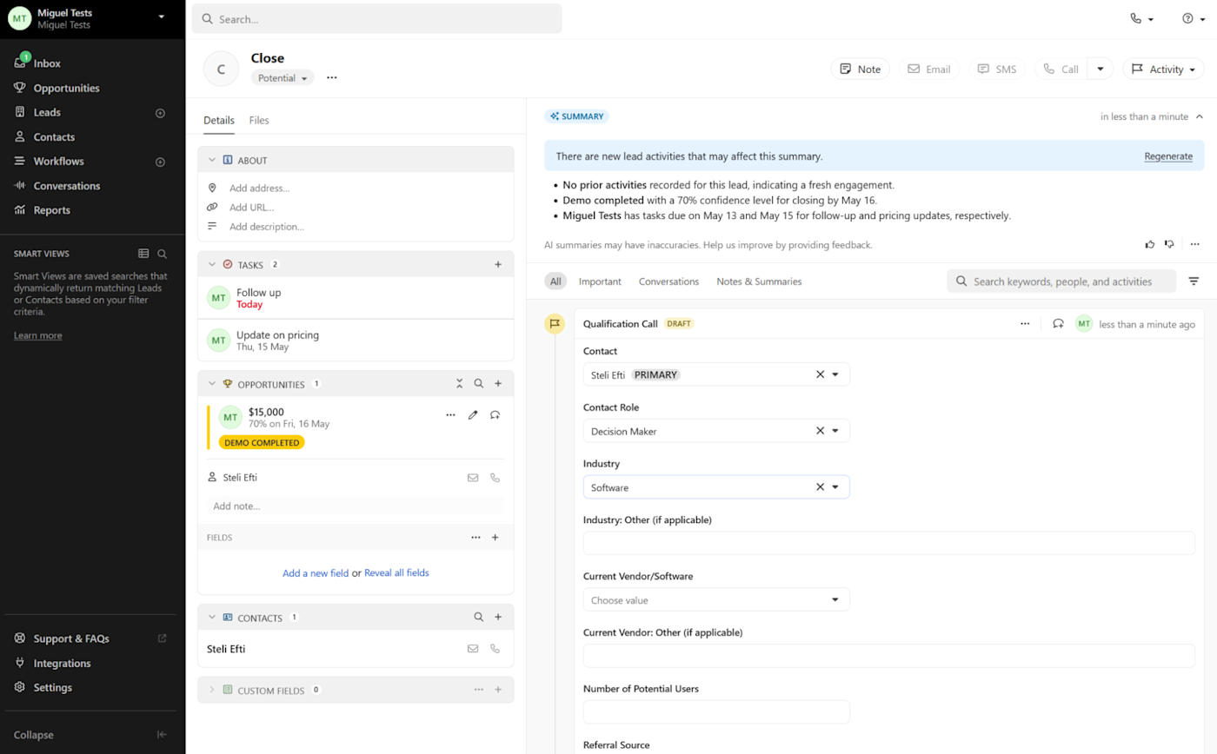Compose an Email to the lead
Screen dimensions: 1217x754
[929, 69]
